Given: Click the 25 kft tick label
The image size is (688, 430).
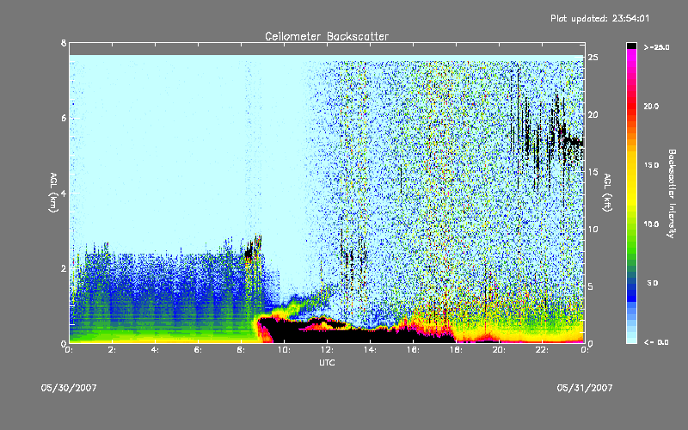Looking at the screenshot, I should point(593,58).
